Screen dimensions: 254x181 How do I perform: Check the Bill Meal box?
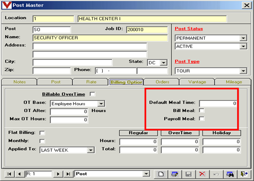(x=202, y=110)
